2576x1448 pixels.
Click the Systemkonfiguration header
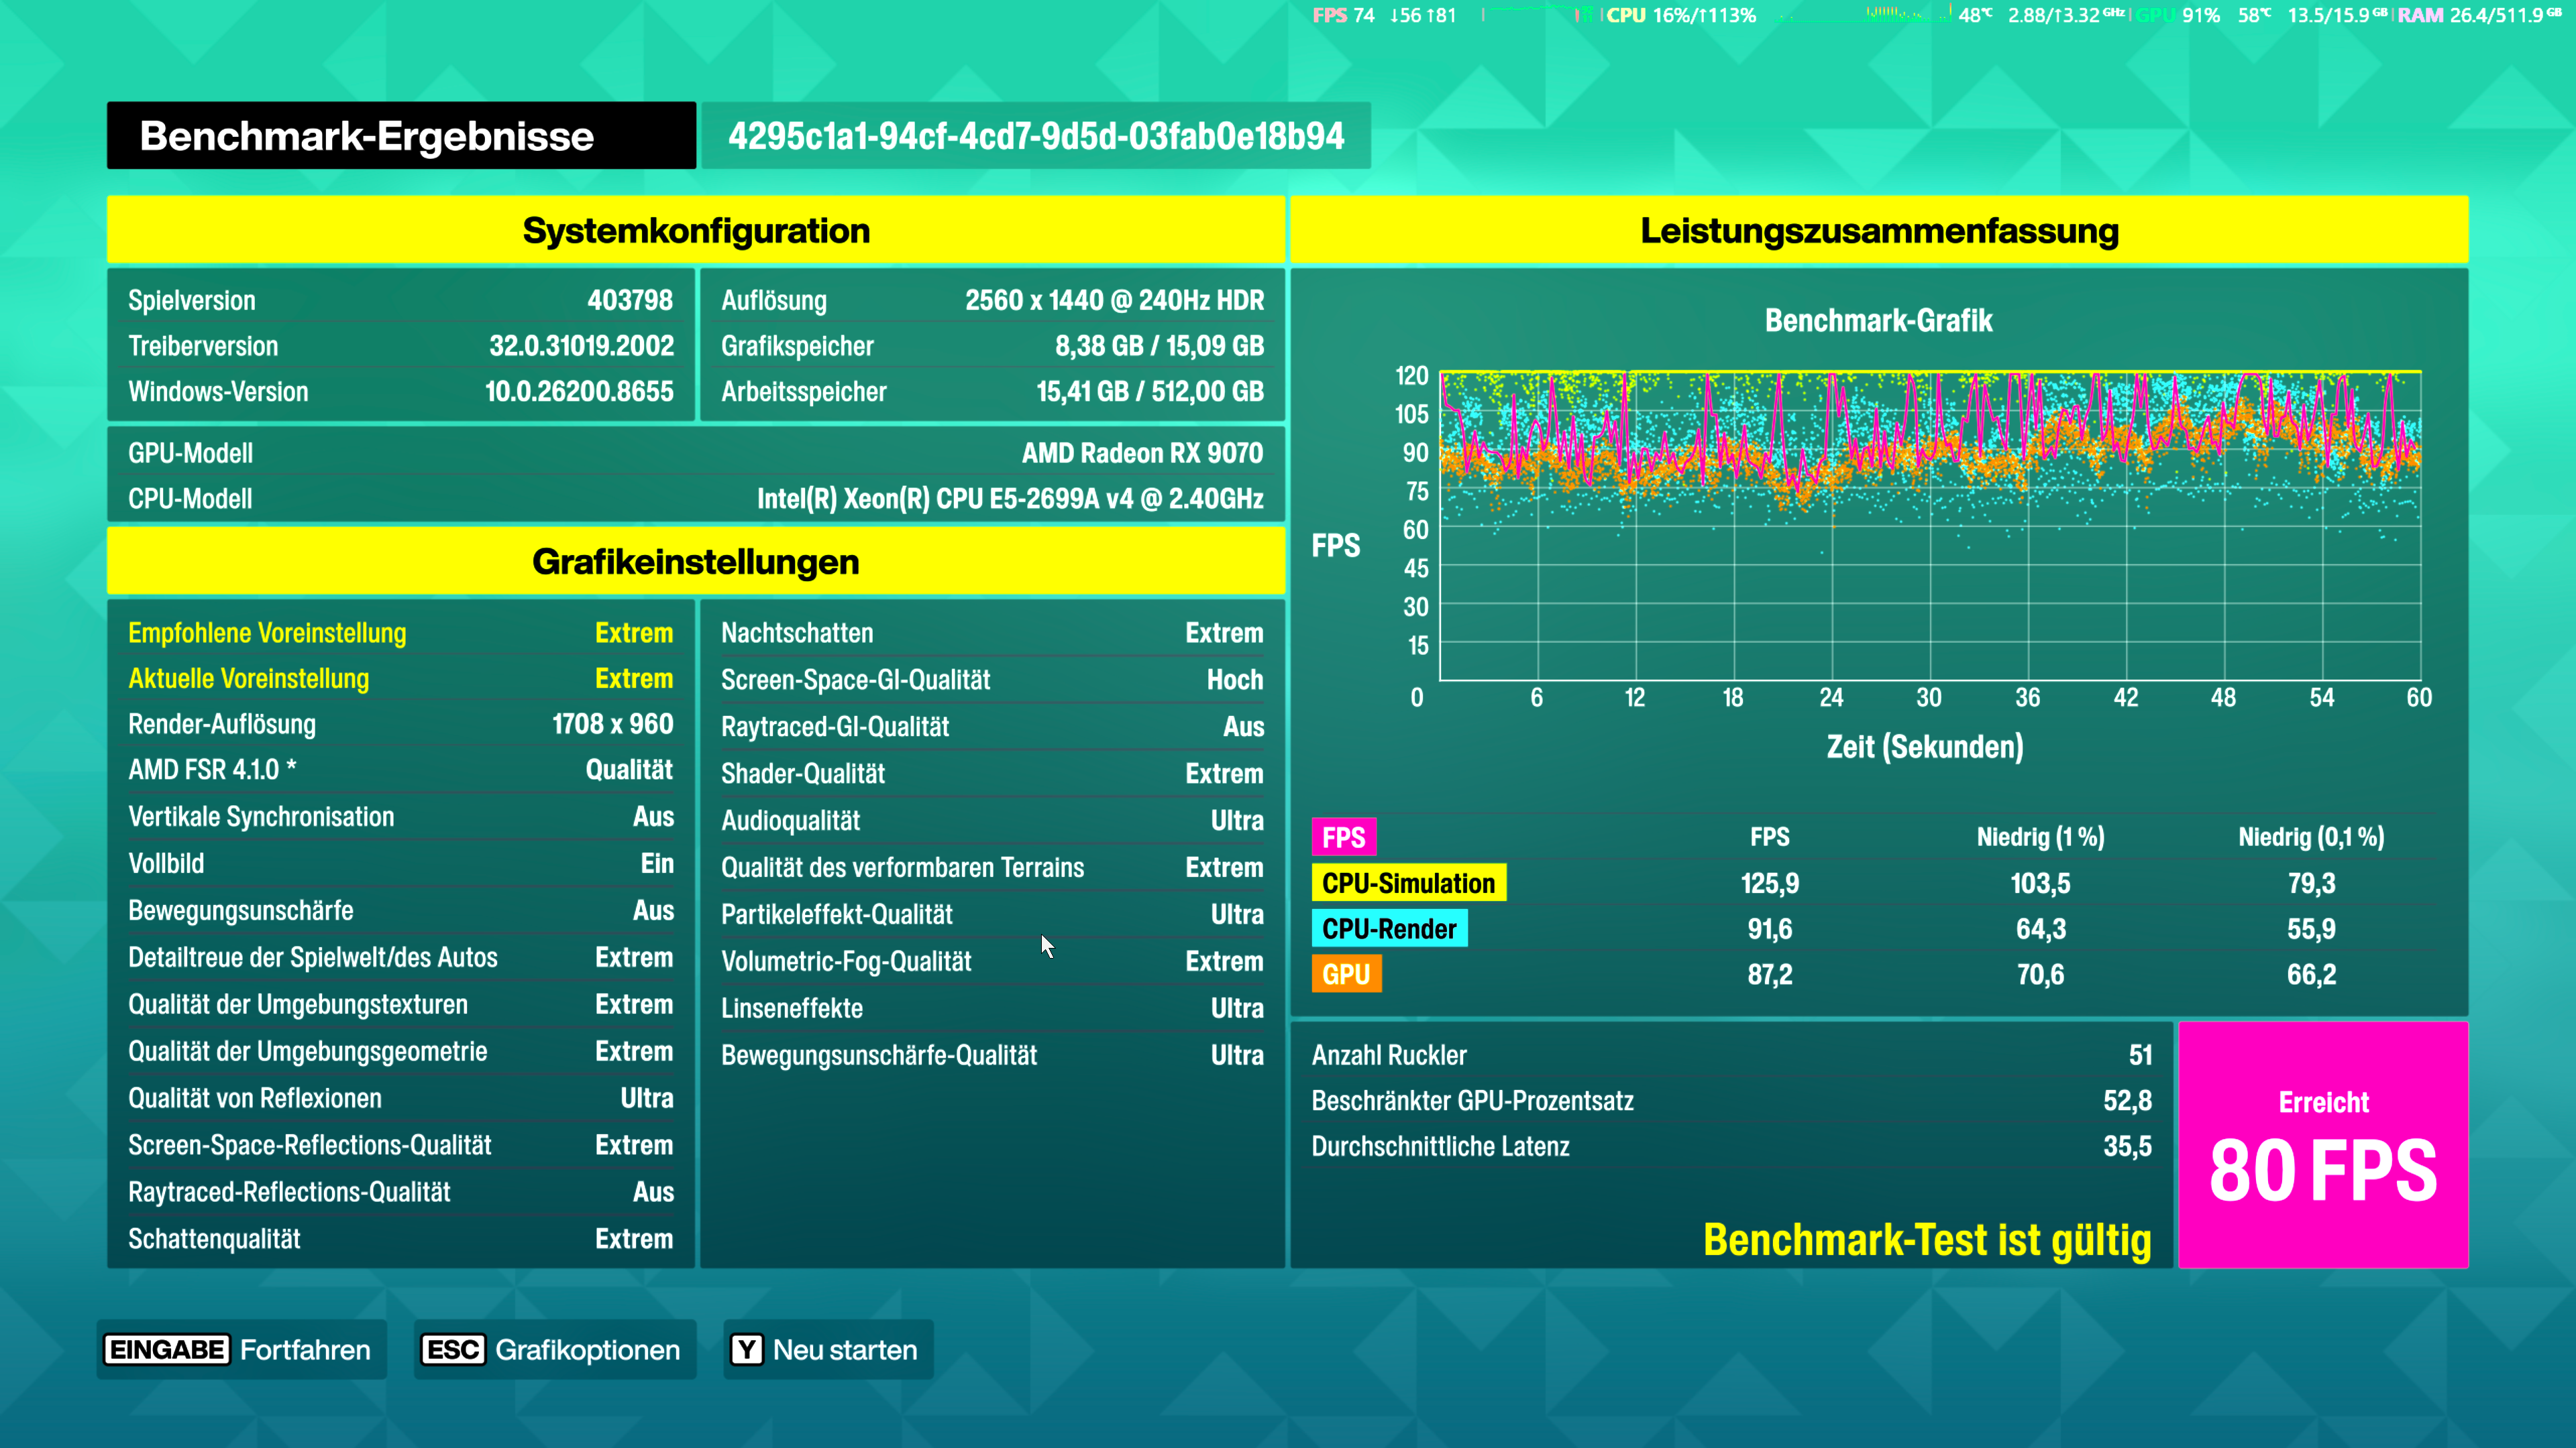696,230
